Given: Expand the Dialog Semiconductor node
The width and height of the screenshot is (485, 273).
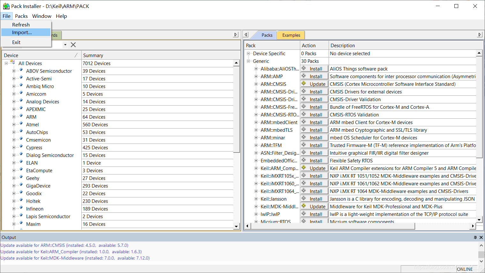Looking at the screenshot, I should 14,155.
